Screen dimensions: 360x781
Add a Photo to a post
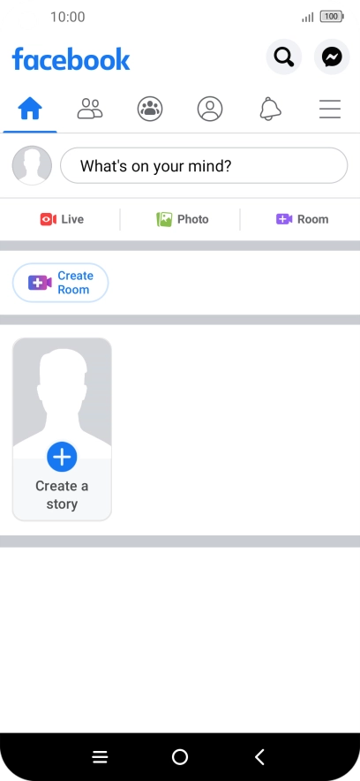coord(182,219)
